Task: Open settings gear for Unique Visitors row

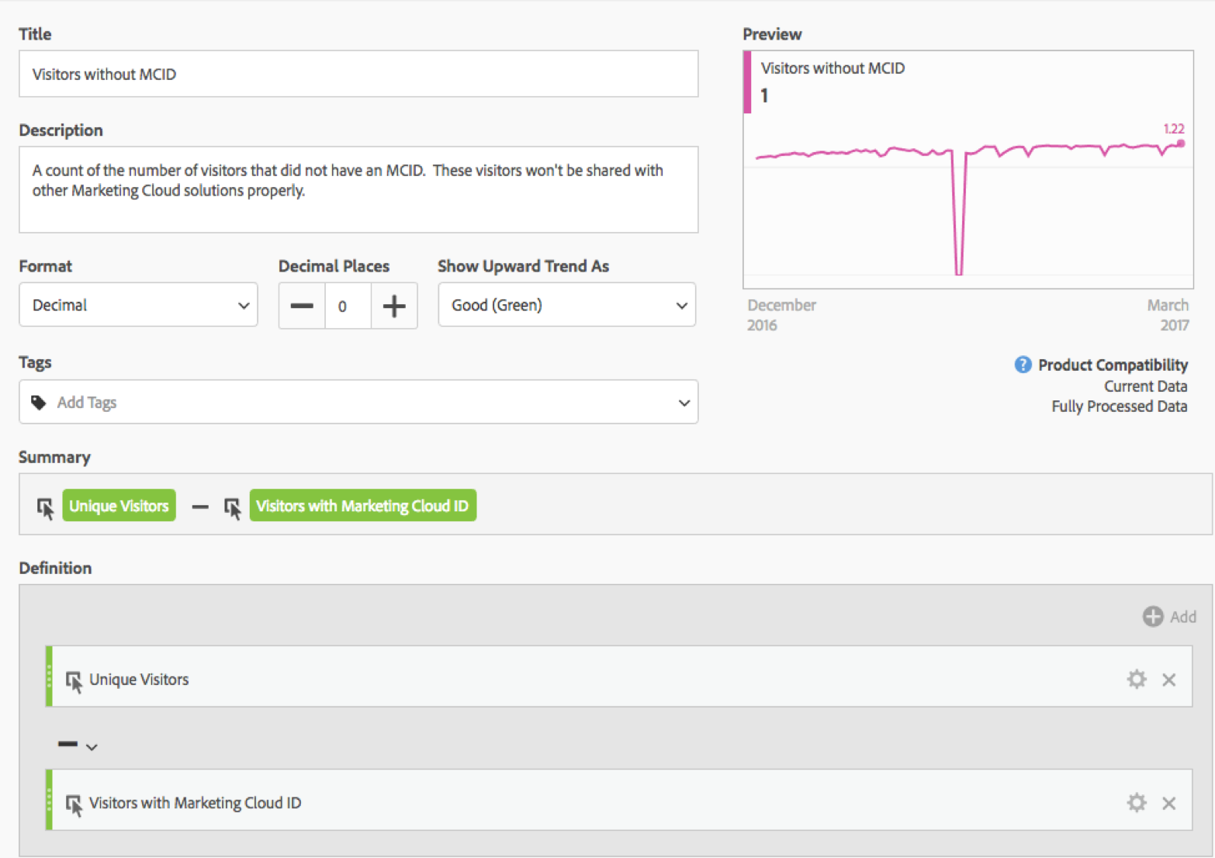Action: click(1137, 680)
